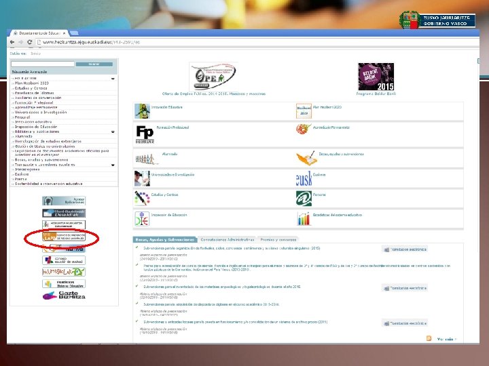489x366 pixels.
Task: Open the sidebar link Estudios y Centros
Action: click(31, 88)
